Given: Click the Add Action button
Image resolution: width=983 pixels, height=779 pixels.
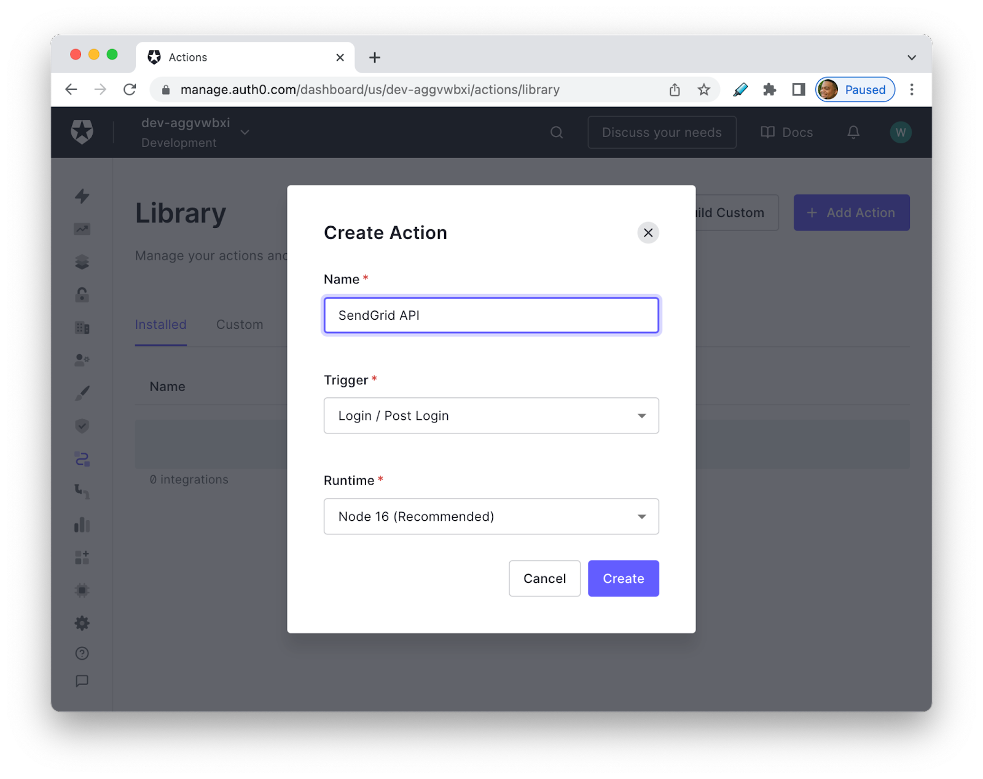Looking at the screenshot, I should point(852,213).
